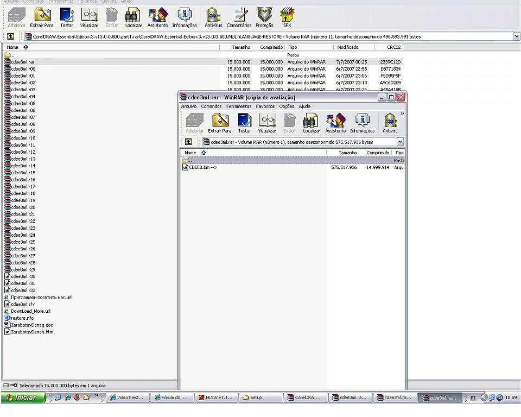This screenshot has width=521, height=417.
Task: Switch to the Fórum do taskbar window
Action: [x=172, y=397]
